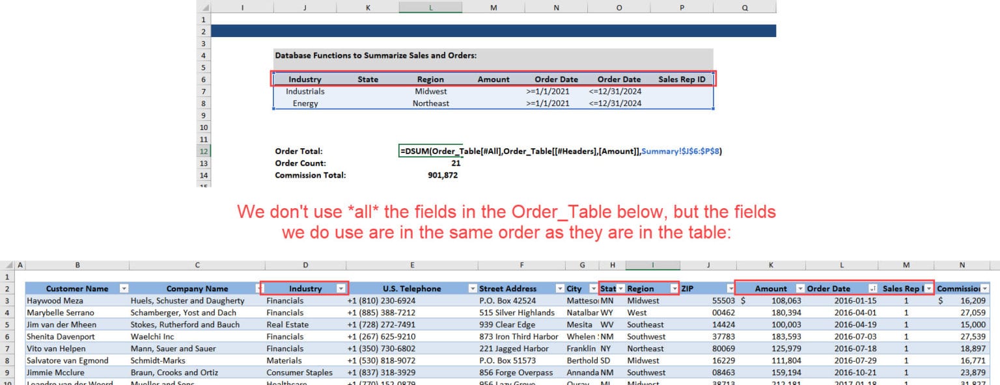Open the Company Name column filter
Screen dimensions: 1000x385
click(258, 288)
